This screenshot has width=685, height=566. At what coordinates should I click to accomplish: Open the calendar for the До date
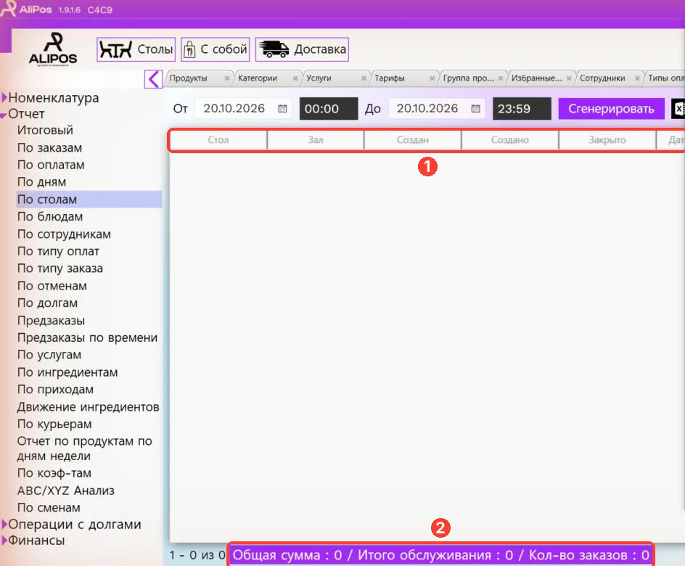(476, 109)
